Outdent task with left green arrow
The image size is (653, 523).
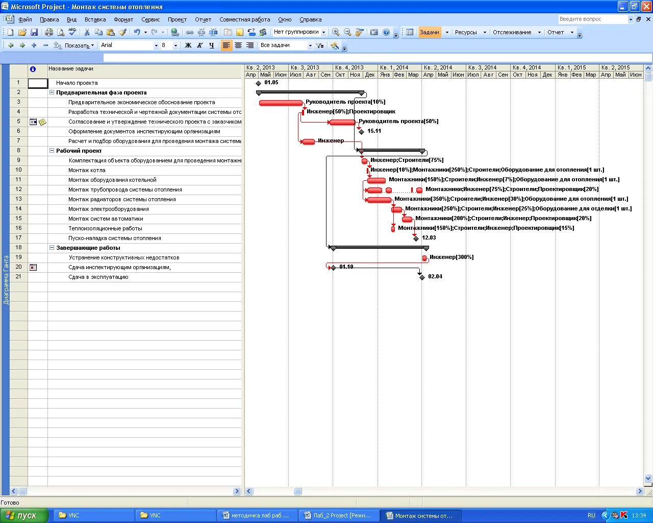pyautogui.click(x=11, y=45)
